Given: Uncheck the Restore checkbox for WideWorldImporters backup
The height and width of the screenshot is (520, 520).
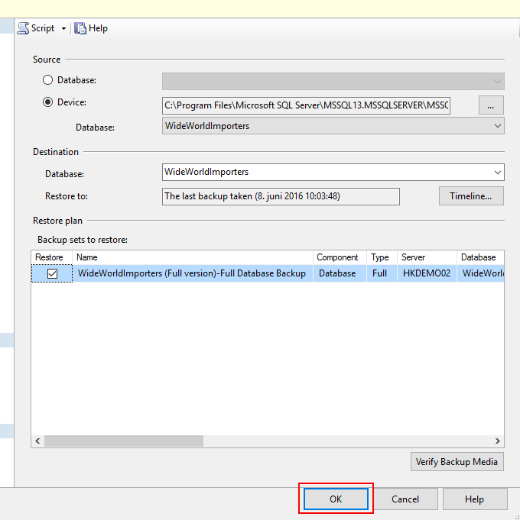Looking at the screenshot, I should point(52,273).
